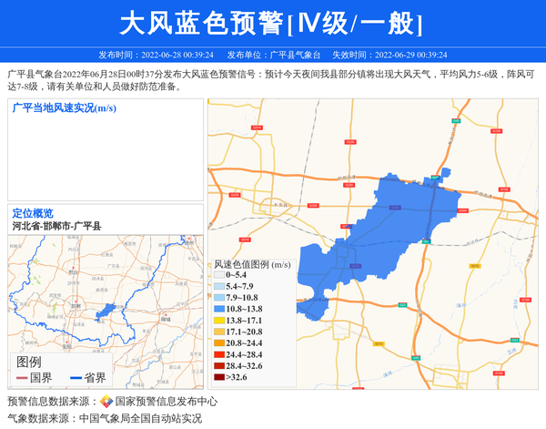Select the 17.1~20.8 legend color swatch
The height and width of the screenshot is (429, 546).
coord(219,332)
